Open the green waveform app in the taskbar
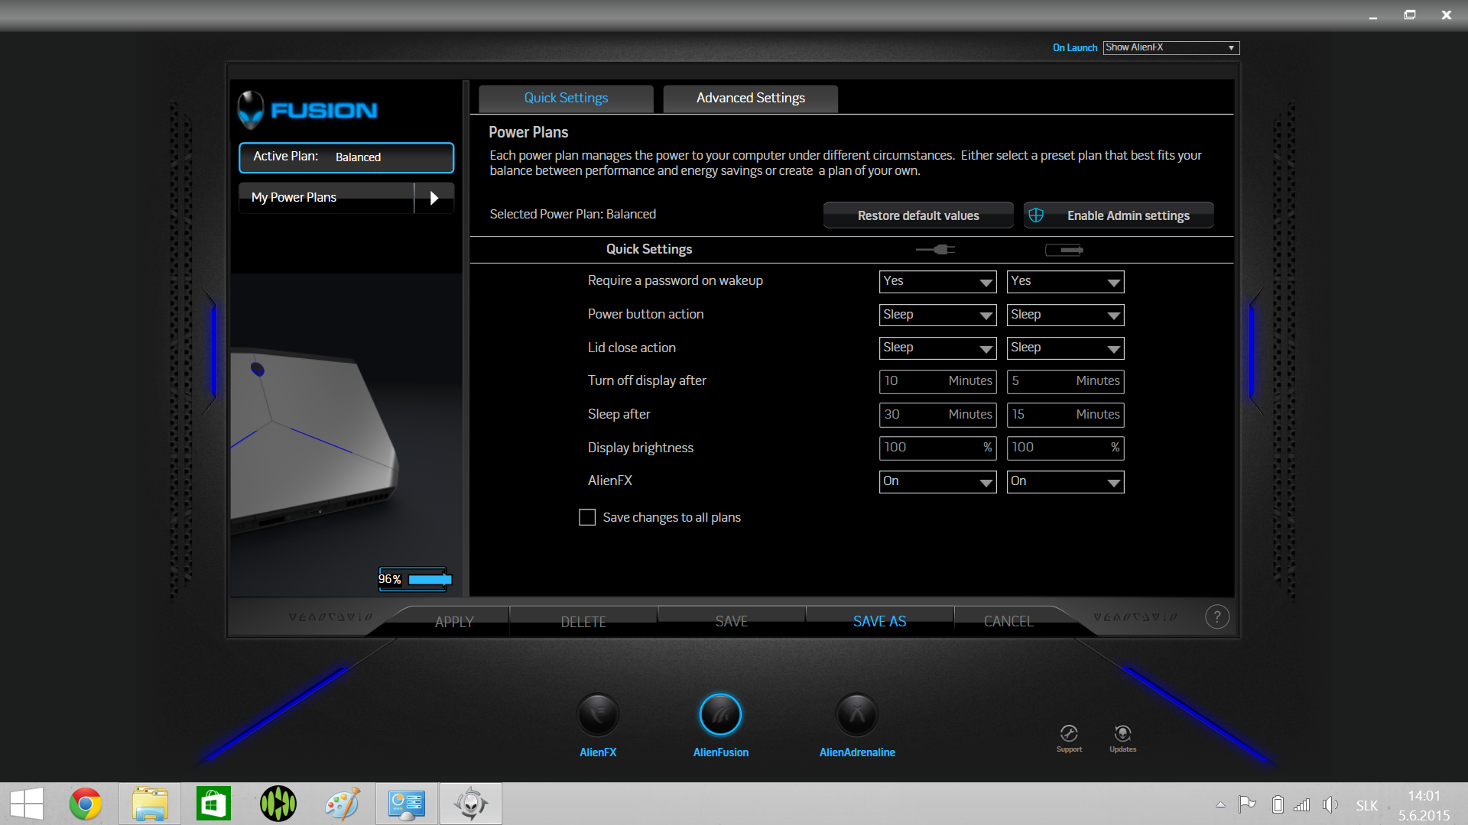Screen dimensions: 1468x825 pos(278,804)
